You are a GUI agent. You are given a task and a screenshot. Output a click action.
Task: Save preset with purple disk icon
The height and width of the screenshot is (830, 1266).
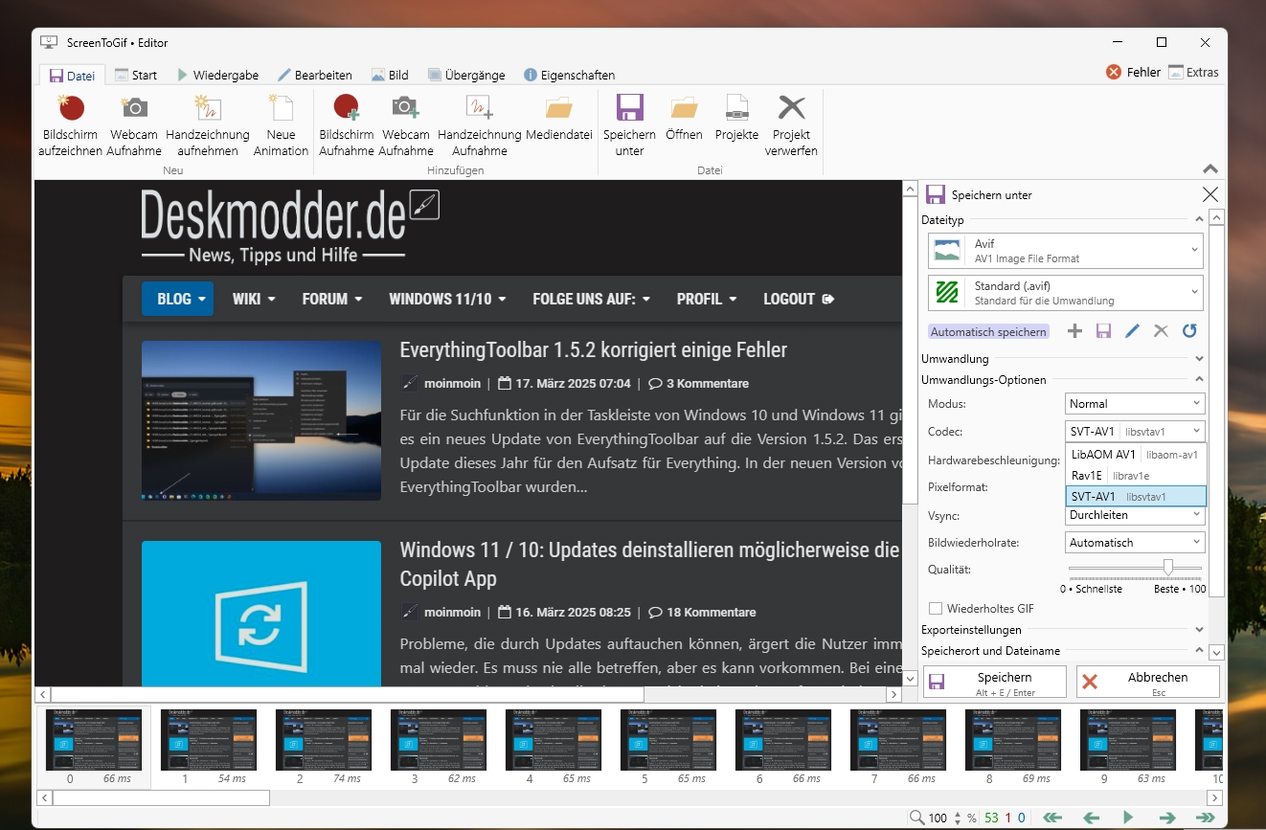1103,331
